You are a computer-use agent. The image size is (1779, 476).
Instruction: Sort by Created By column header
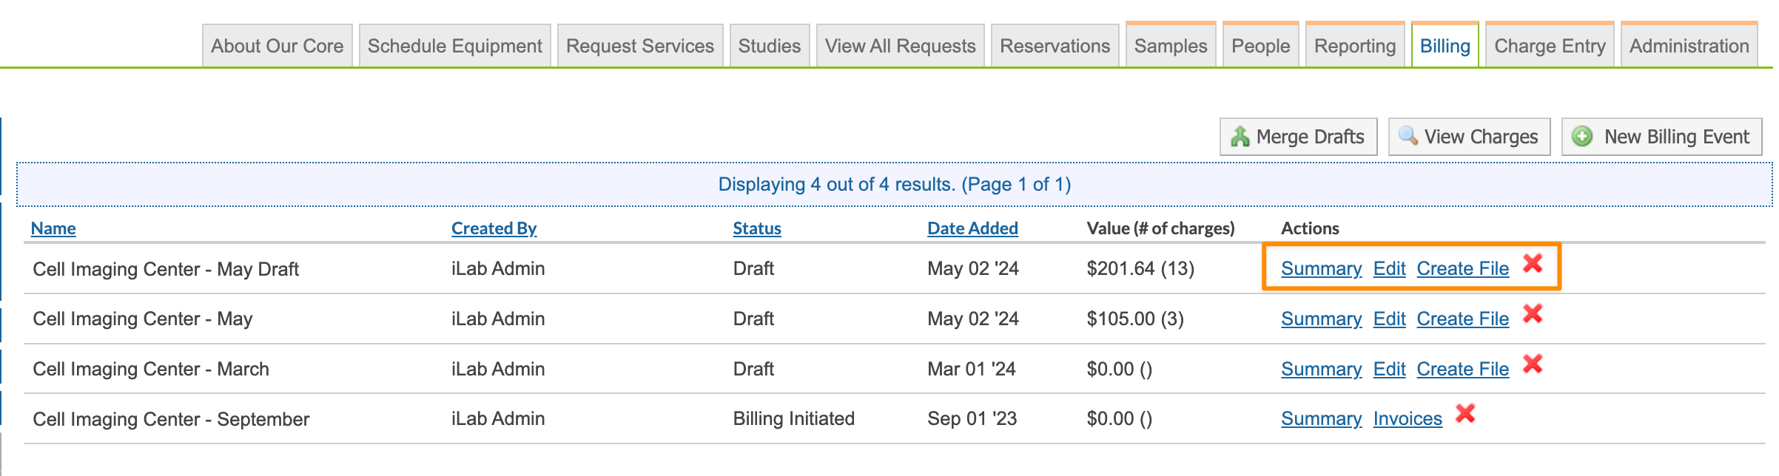click(x=494, y=228)
